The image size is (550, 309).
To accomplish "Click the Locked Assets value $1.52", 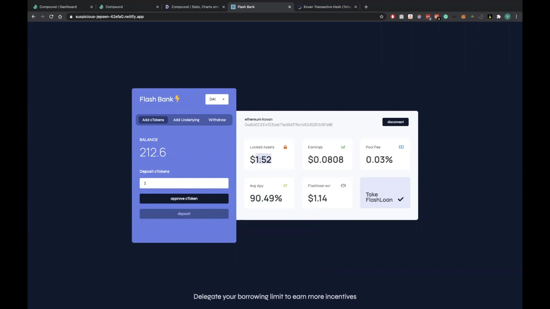I will (260, 160).
